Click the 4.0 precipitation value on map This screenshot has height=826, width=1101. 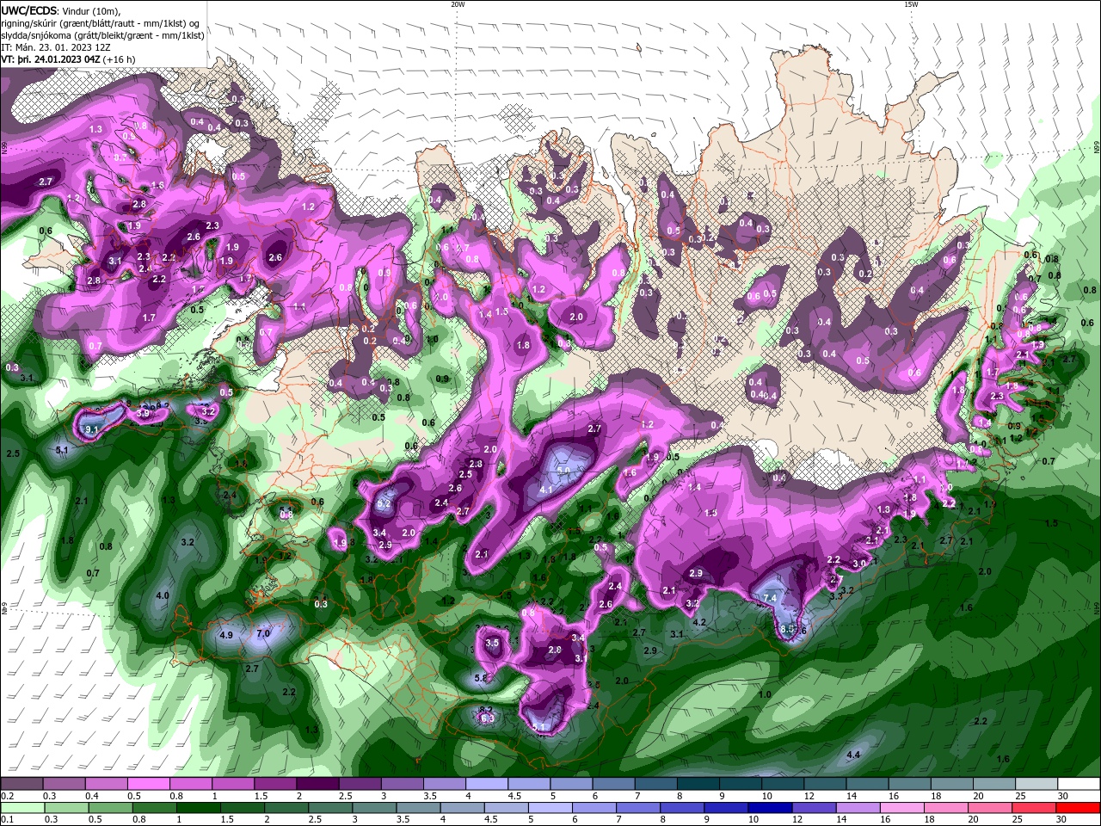tap(163, 595)
